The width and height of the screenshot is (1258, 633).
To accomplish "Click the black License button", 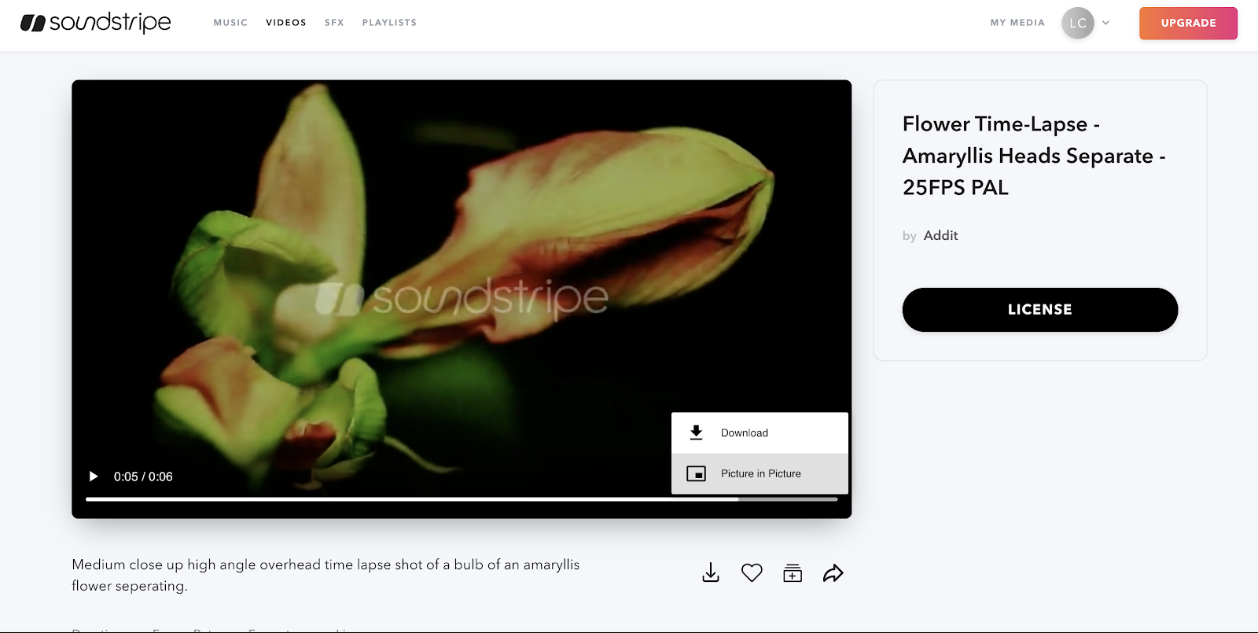I will click(1039, 310).
